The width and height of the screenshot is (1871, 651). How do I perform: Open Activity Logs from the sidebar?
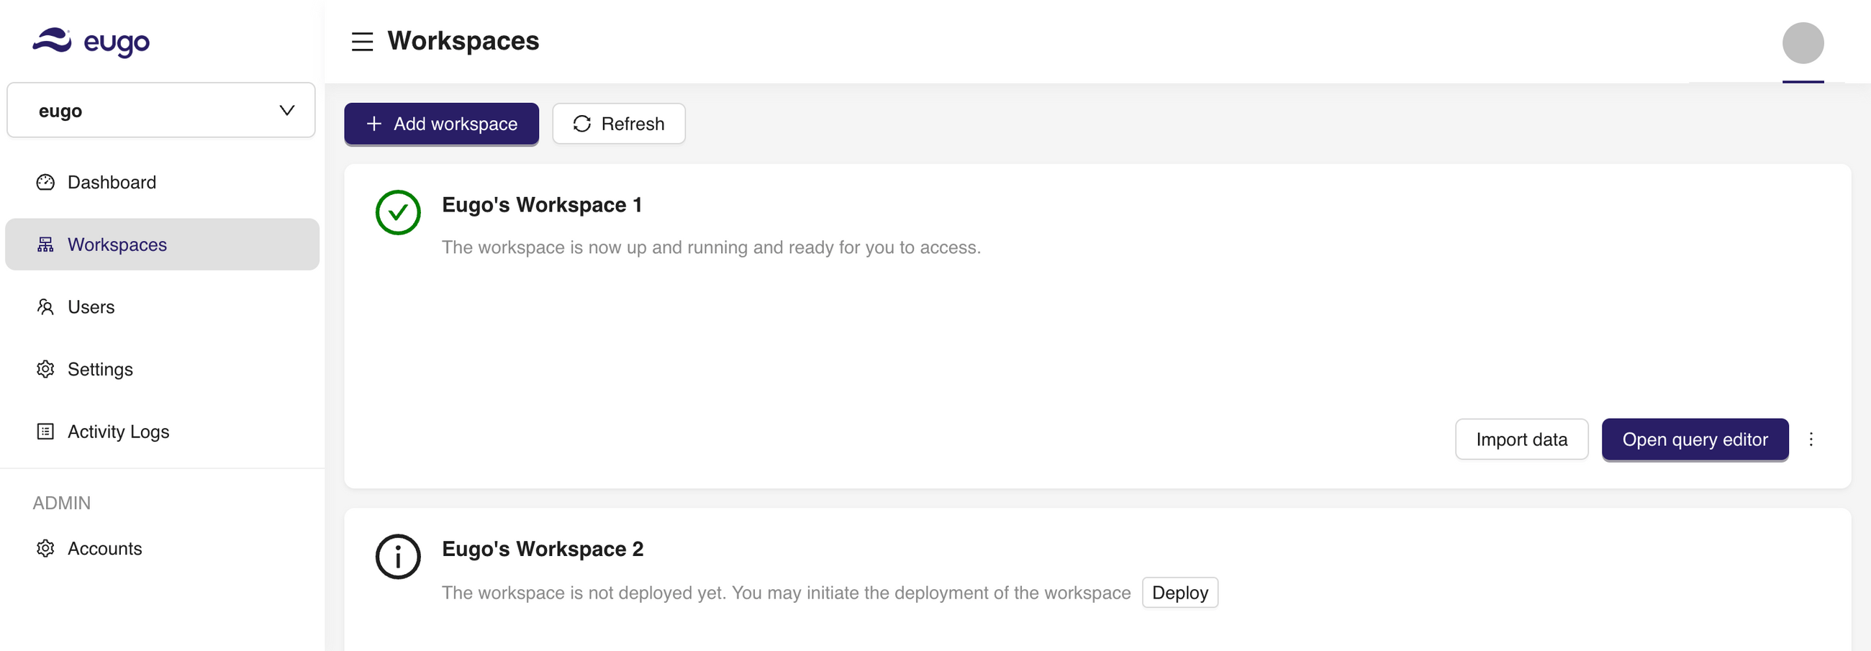(118, 432)
